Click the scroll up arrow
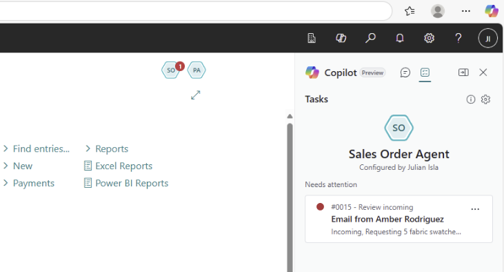 [290, 116]
